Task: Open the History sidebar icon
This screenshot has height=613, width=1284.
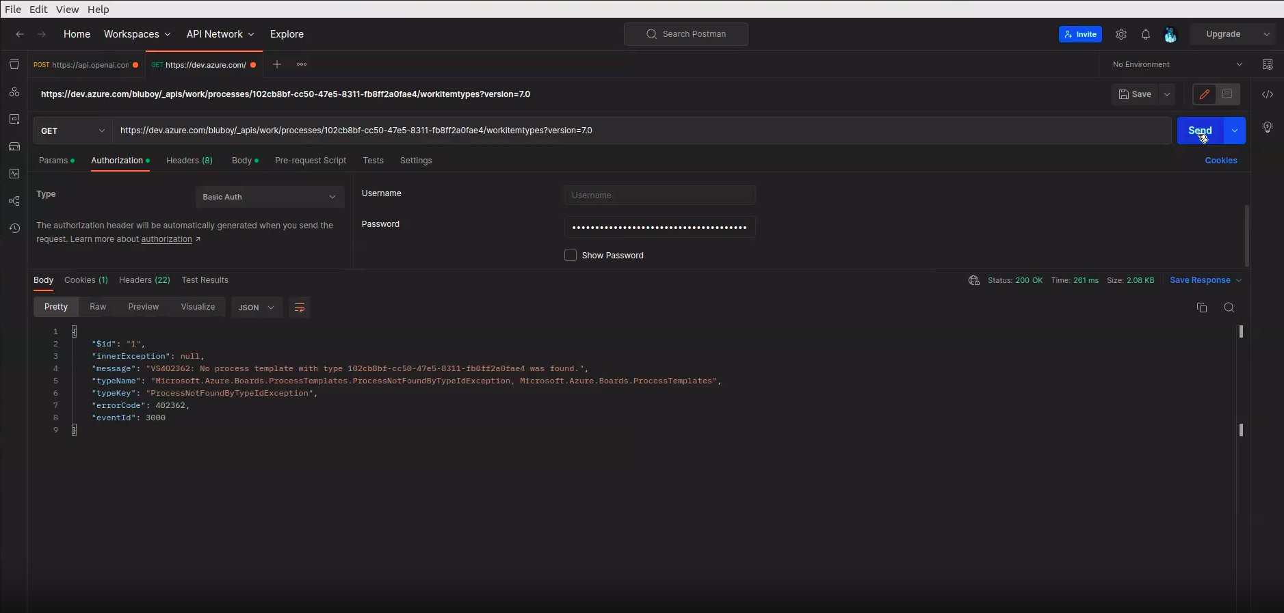Action: tap(14, 228)
